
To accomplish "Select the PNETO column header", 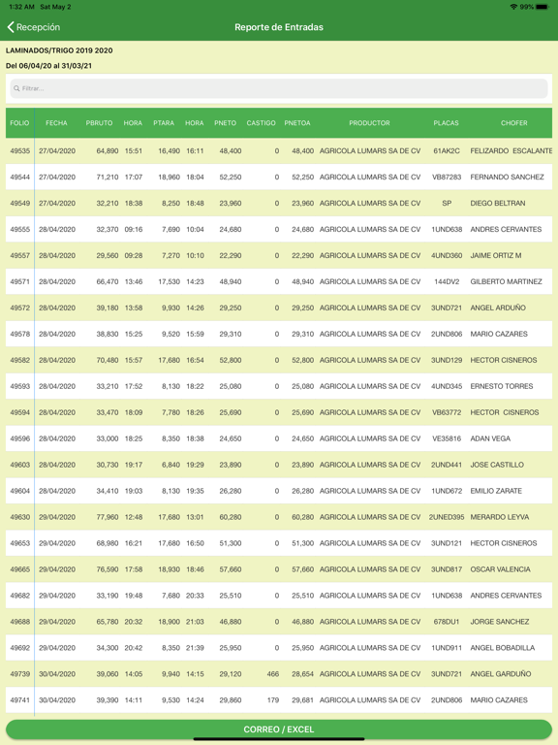I will coord(226,122).
